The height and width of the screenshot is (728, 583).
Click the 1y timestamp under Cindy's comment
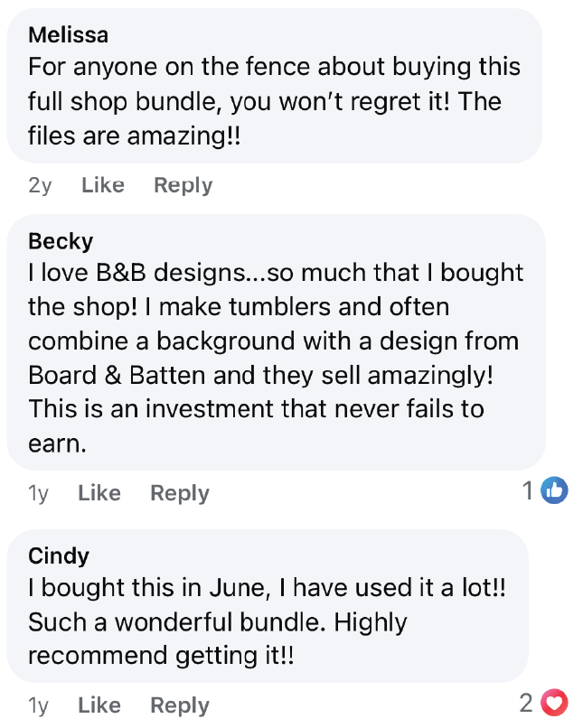39,705
